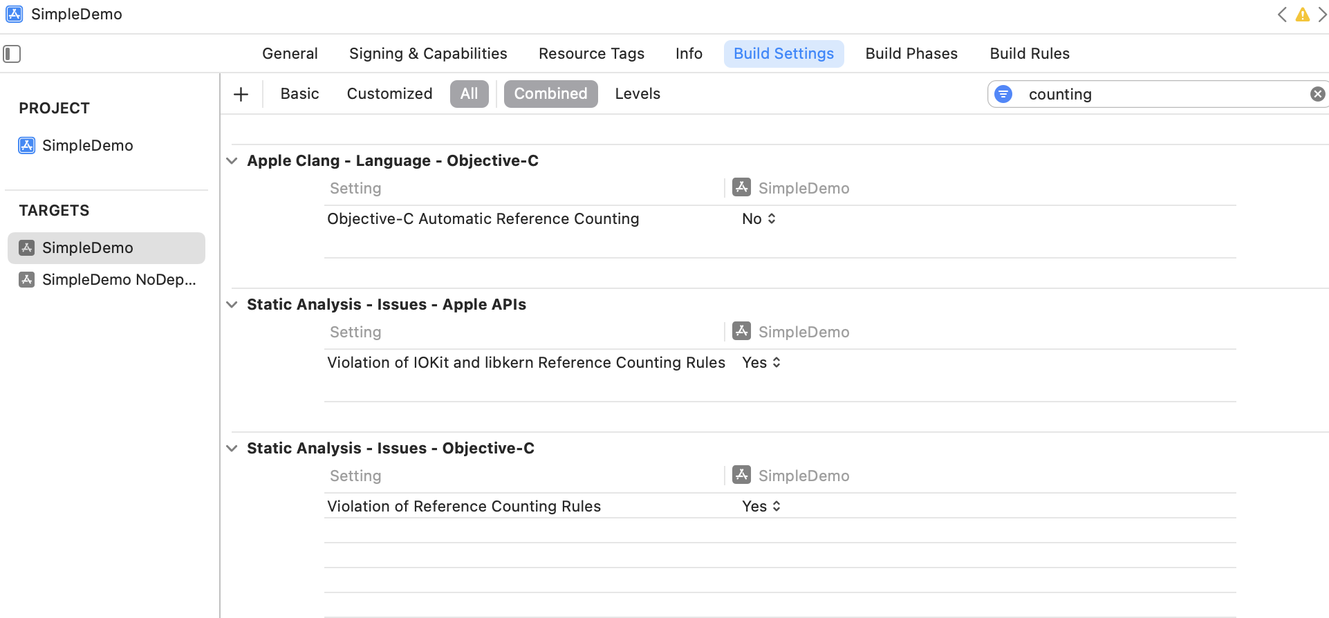Select the Build Settings tab

tap(783, 54)
